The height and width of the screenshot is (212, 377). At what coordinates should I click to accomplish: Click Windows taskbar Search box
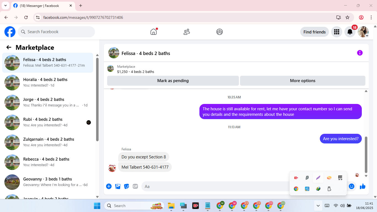click(x=134, y=206)
